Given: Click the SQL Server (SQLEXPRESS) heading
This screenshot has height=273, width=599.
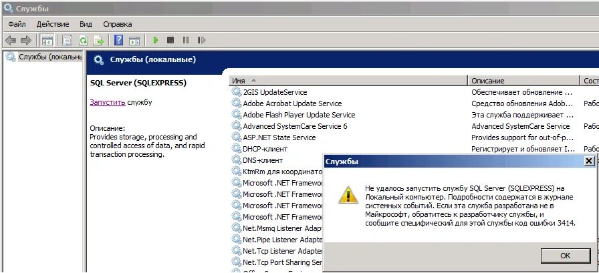Looking at the screenshot, I should (x=138, y=83).
